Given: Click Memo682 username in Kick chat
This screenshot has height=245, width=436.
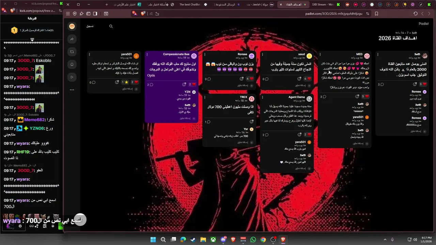Looking at the screenshot, I should 35,119.
